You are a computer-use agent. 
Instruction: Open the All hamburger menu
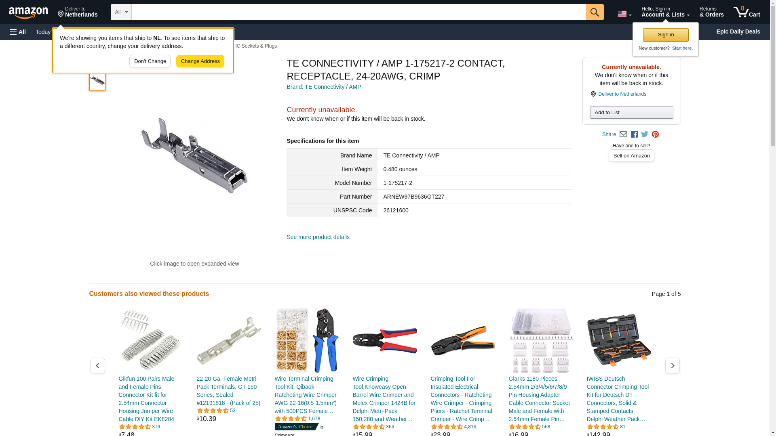18,32
